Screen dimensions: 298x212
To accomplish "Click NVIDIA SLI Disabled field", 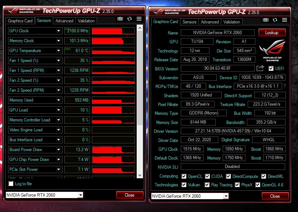I will click(233, 167).
